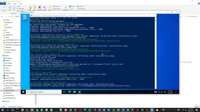The width and height of the screenshot is (200, 112).
Task: Open Edge in Sandbox taskbar
Action: point(69,92)
